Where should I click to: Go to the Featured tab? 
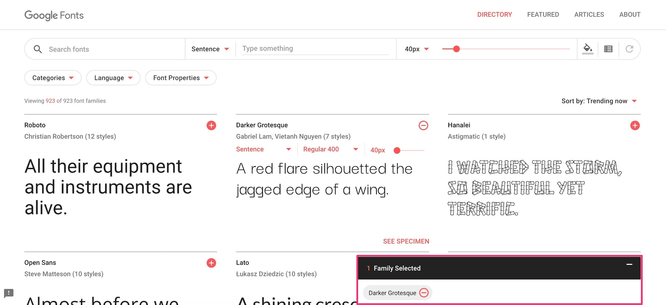point(543,15)
